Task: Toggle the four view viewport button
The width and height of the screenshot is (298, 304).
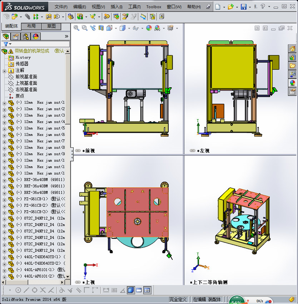Action: tap(147, 290)
